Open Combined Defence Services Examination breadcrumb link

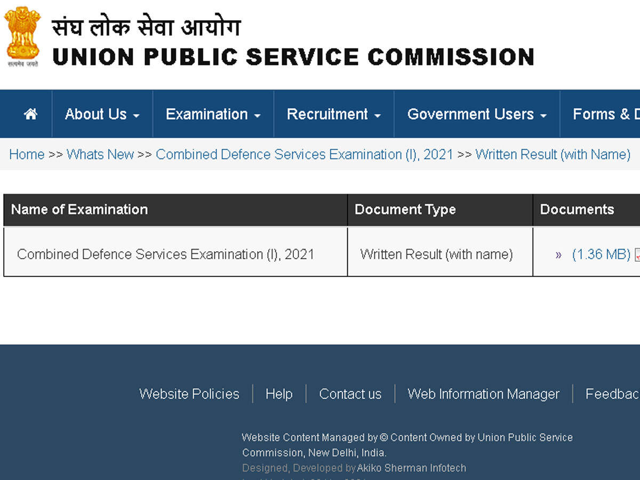[304, 155]
